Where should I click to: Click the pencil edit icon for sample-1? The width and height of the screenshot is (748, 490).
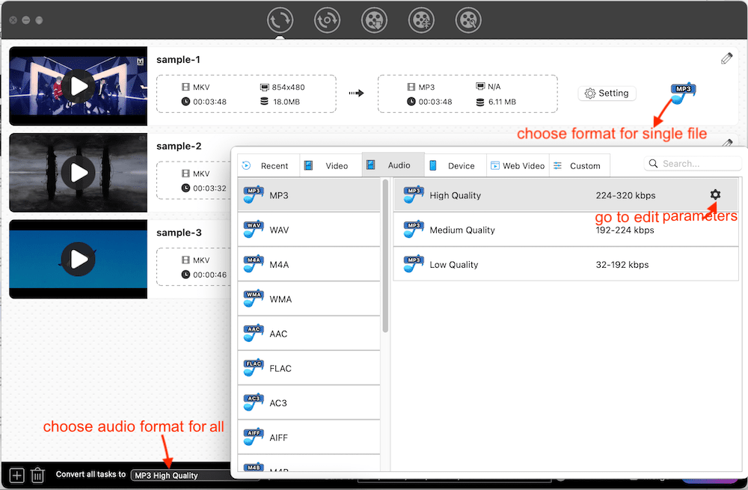point(726,58)
